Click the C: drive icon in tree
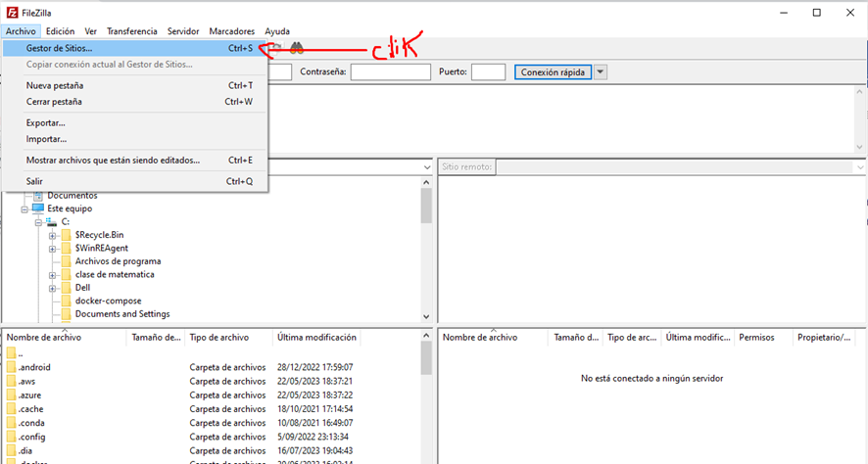 click(52, 222)
